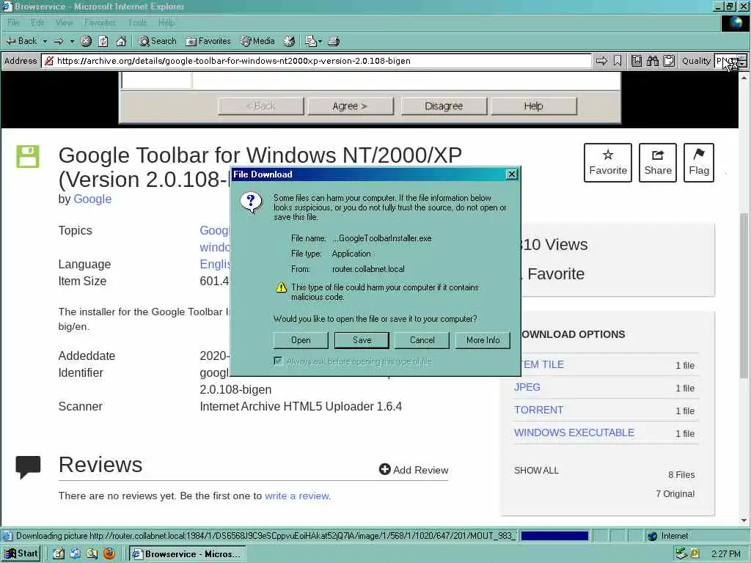Click Add Review
This screenshot has height=563, width=751.
[x=414, y=470]
